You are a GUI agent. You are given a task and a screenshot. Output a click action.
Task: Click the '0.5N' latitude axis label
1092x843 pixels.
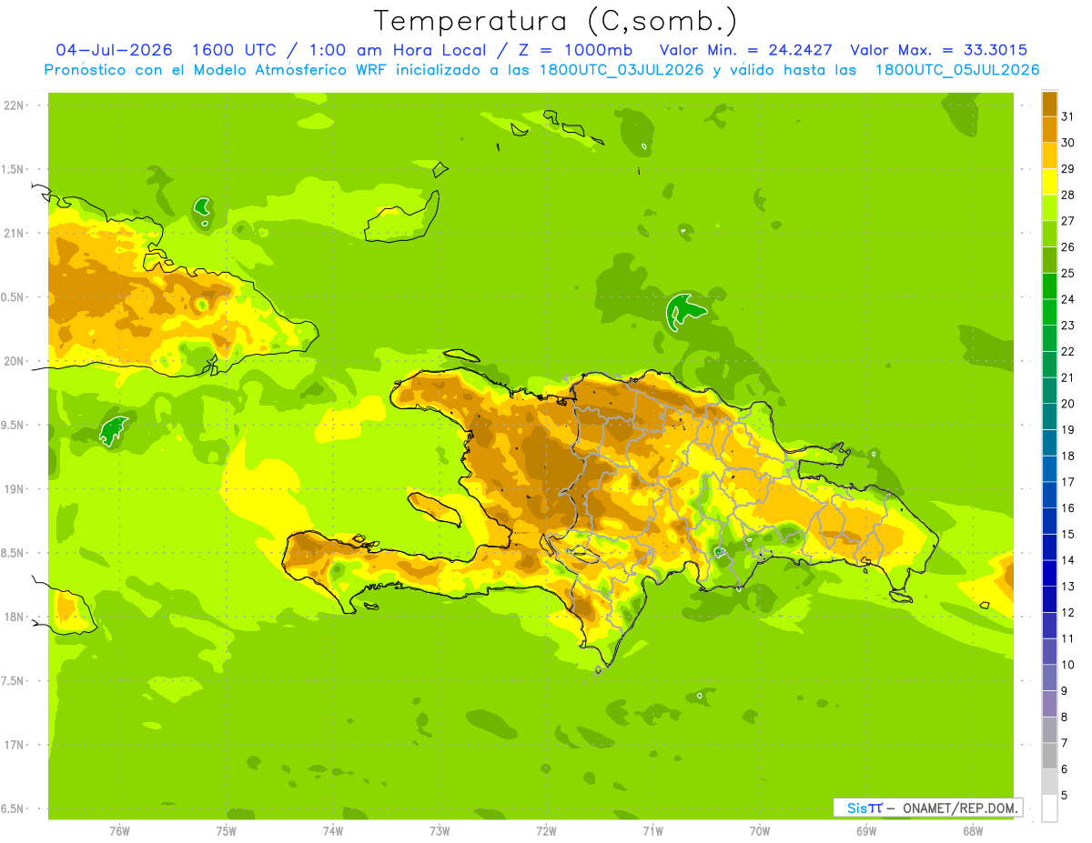13,297
